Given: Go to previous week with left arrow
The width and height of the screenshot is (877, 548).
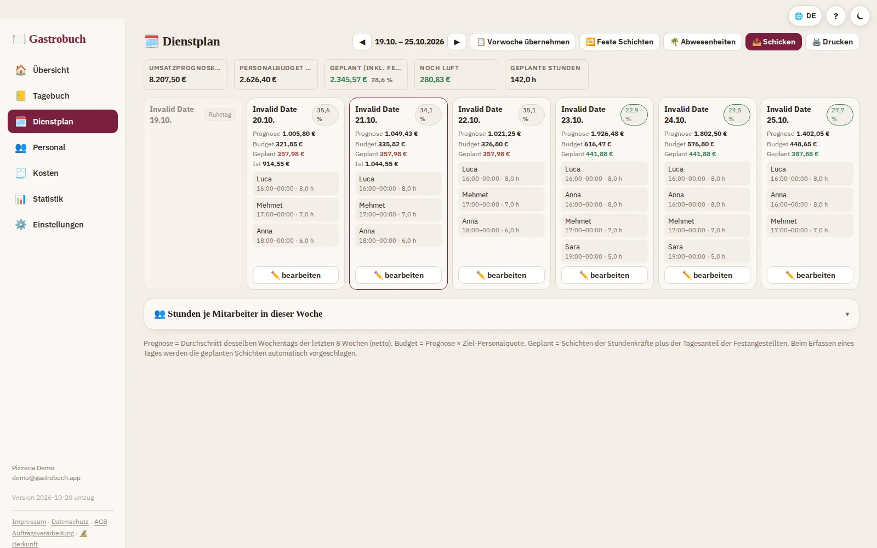Looking at the screenshot, I should click(x=362, y=42).
